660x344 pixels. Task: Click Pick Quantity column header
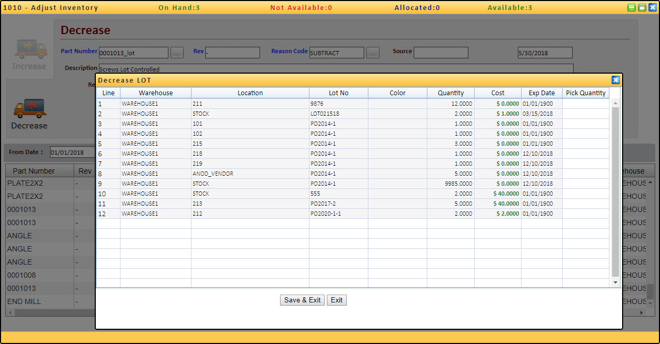tap(586, 93)
